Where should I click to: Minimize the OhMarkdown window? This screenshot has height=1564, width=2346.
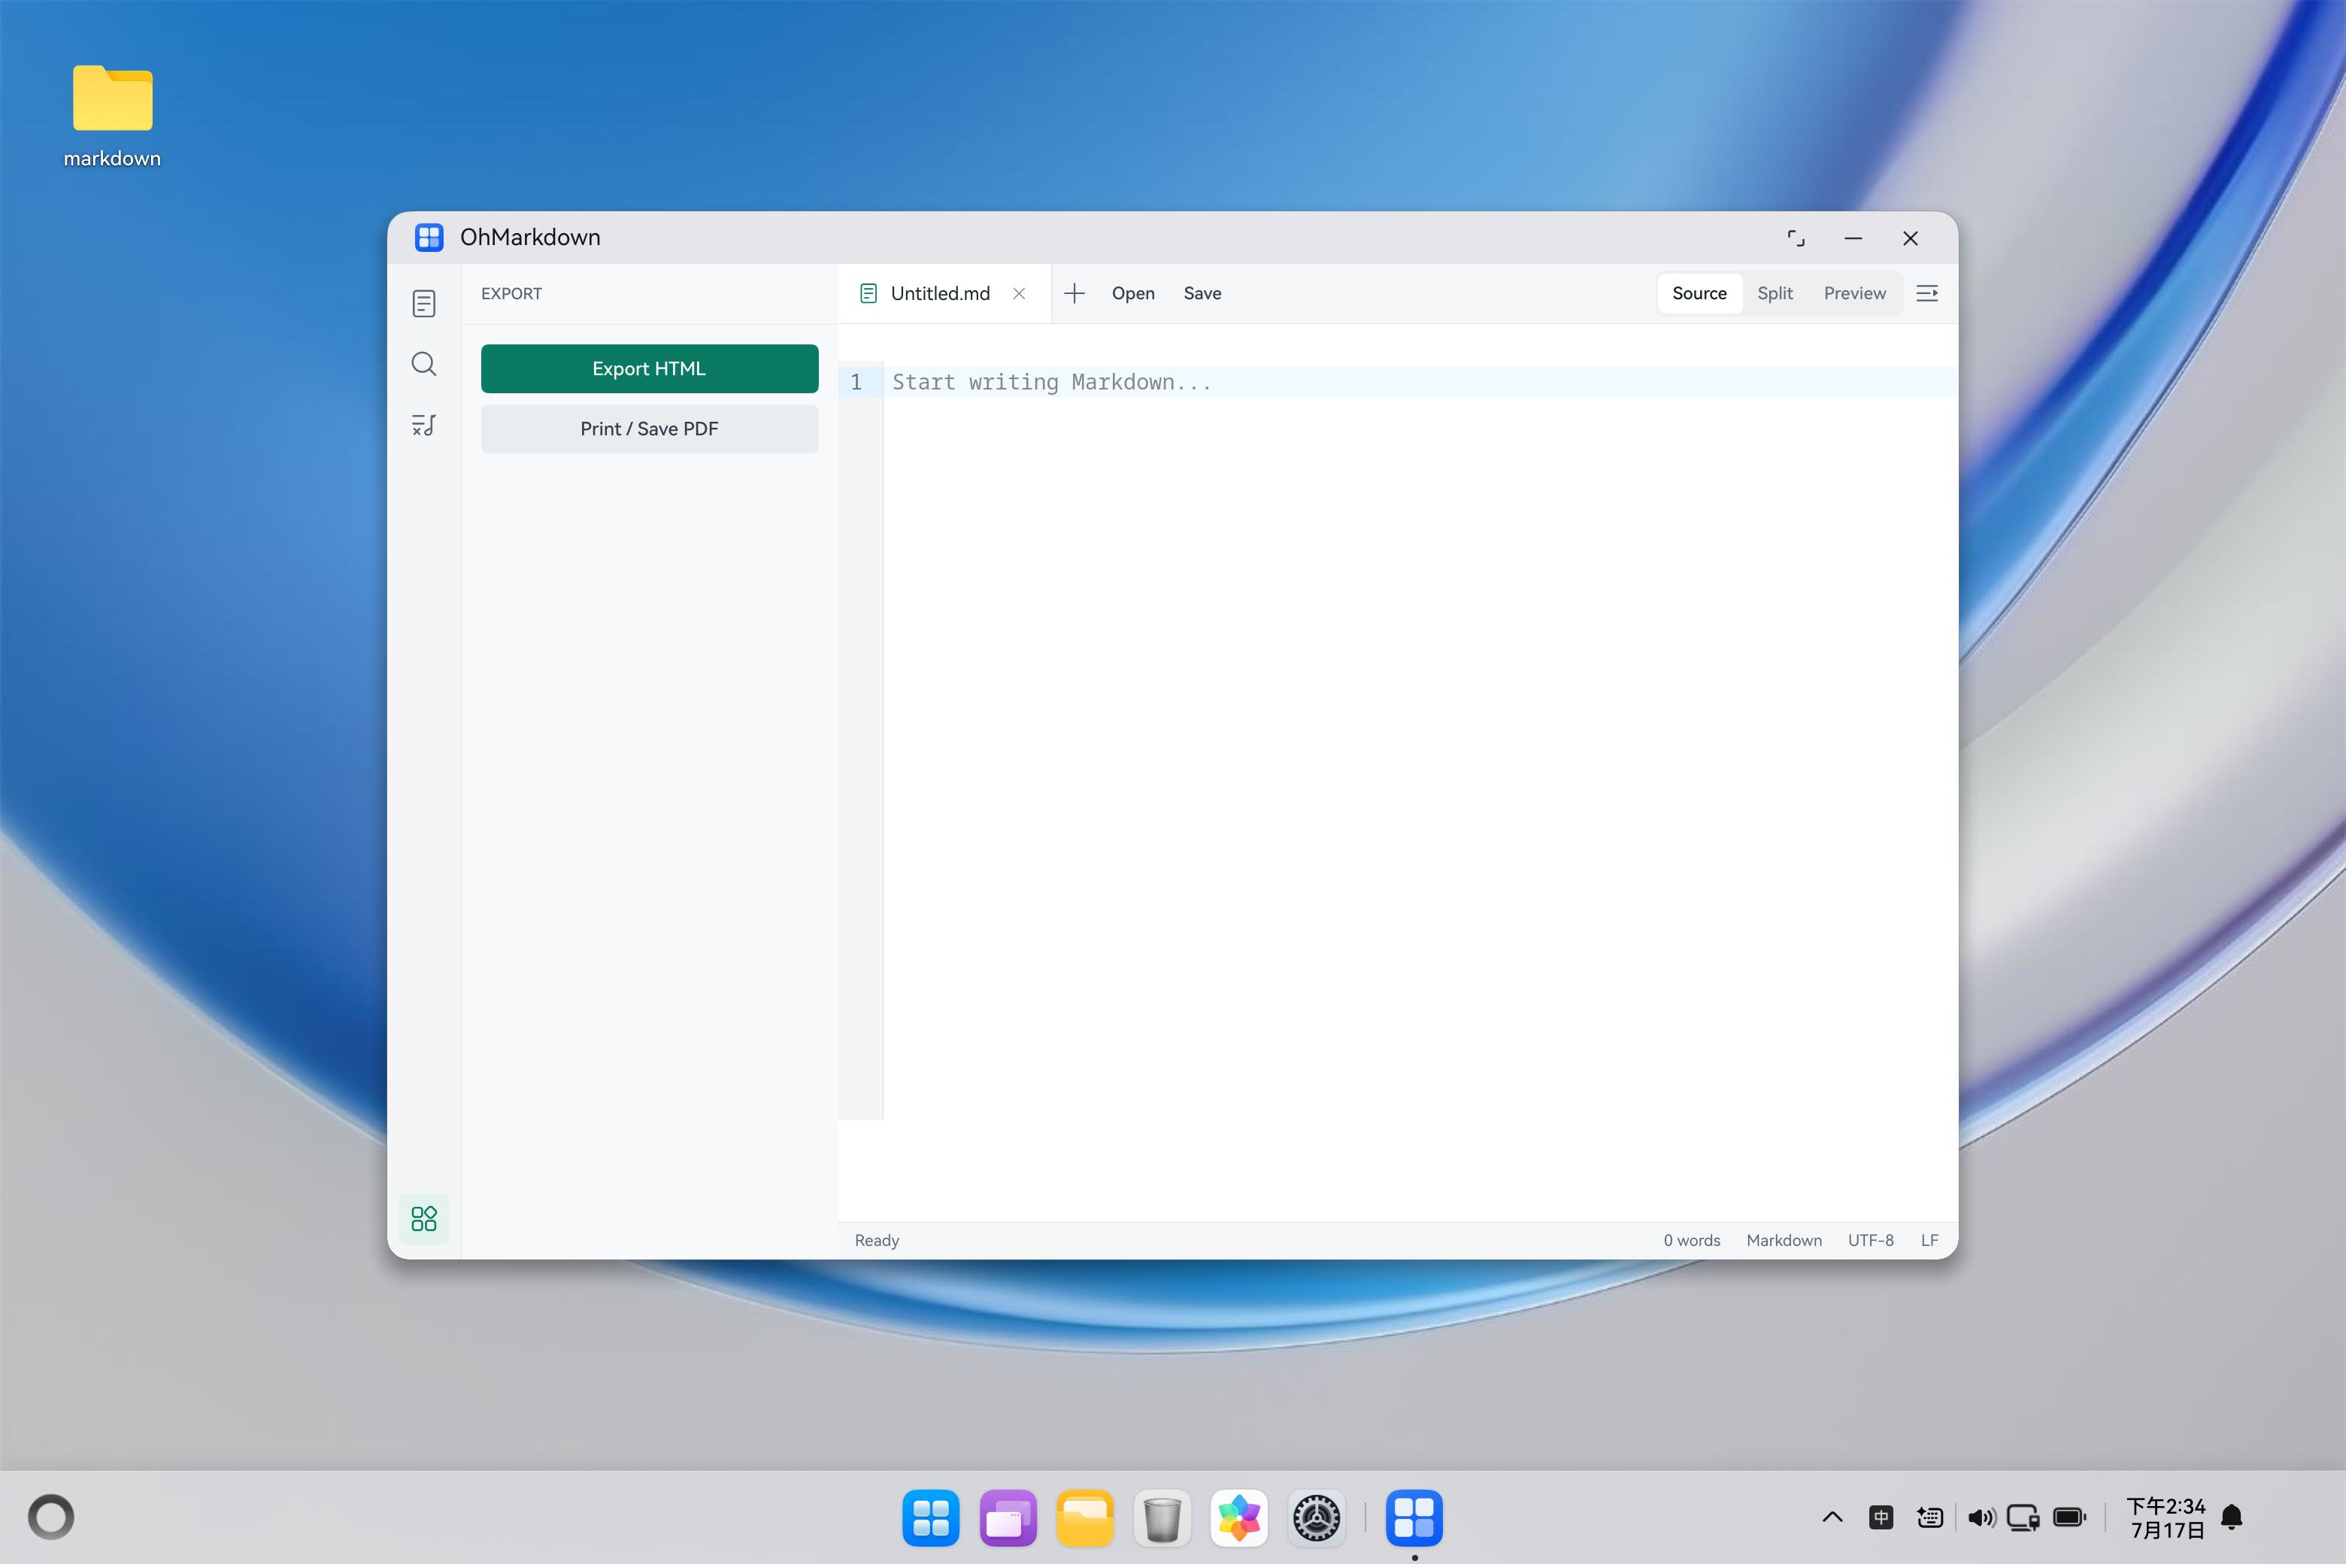(1853, 238)
